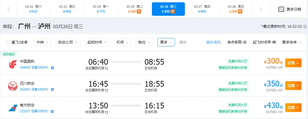Click 免费机场大巴 tag on the China Southern flight
Image resolution: width=308 pixels, height=119 pixels.
click(238, 105)
